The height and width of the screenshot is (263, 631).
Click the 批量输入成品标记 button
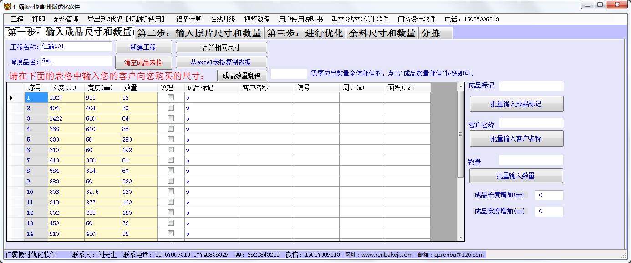pos(516,104)
